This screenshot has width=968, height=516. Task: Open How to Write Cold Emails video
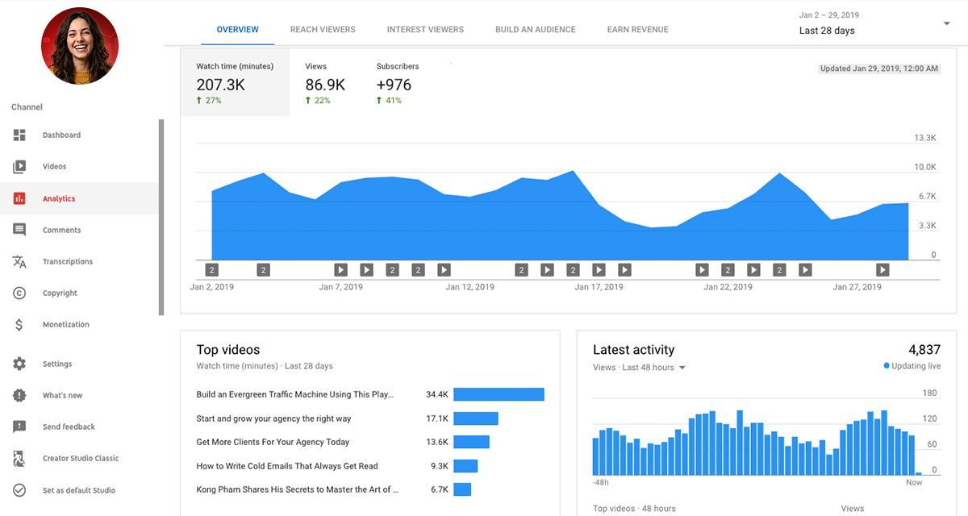pyautogui.click(x=287, y=466)
